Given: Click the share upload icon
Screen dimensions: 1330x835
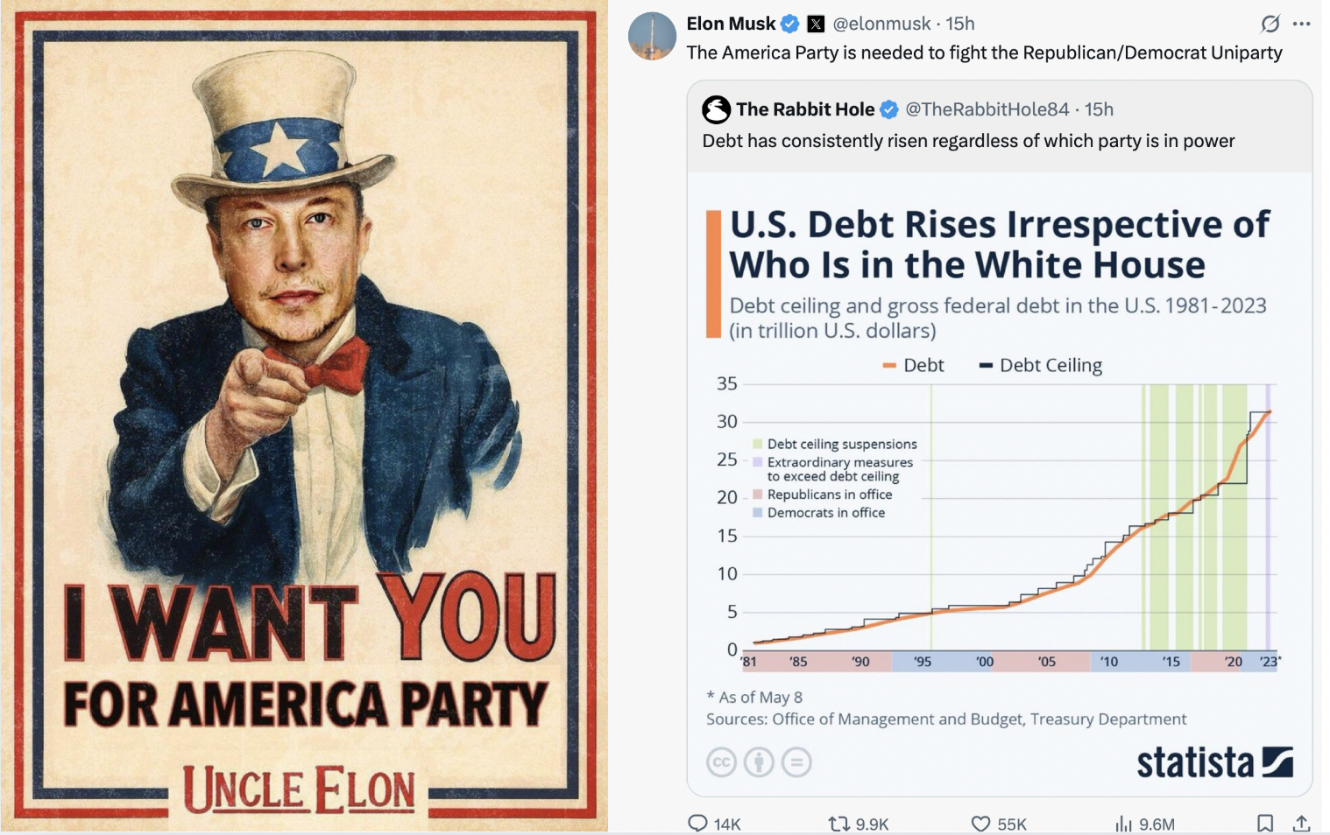Looking at the screenshot, I should pos(1302,823).
